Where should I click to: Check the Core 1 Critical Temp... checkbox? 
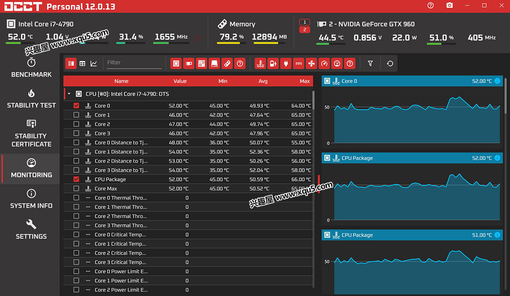(76, 244)
